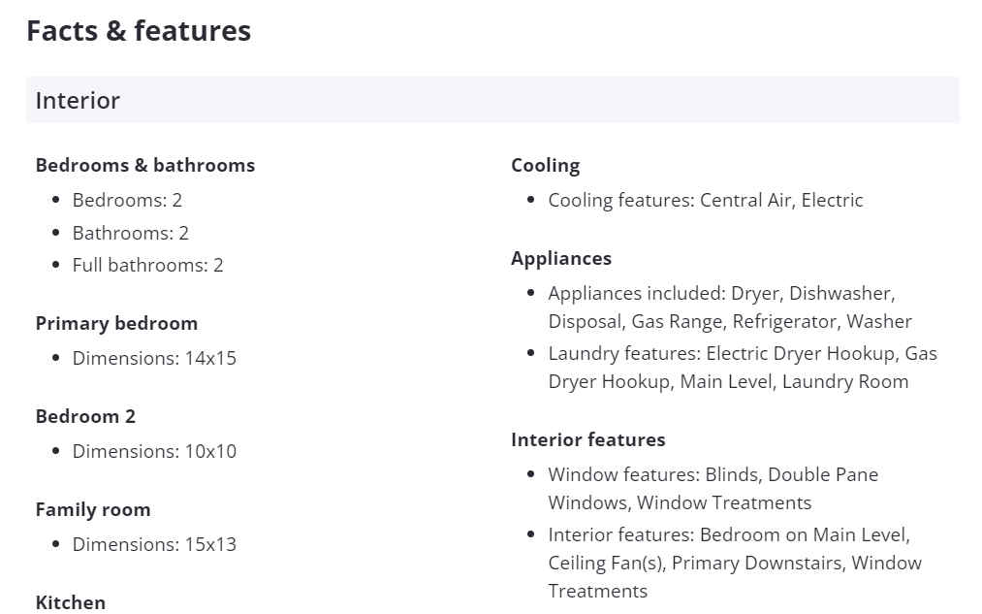Select the Bathrooms: 2 list item
The image size is (982, 614).
tap(130, 233)
